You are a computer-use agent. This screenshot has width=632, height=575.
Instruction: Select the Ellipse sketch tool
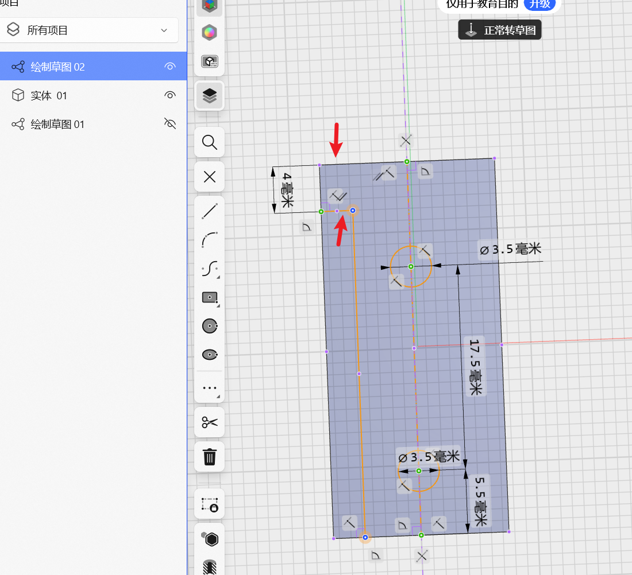210,355
